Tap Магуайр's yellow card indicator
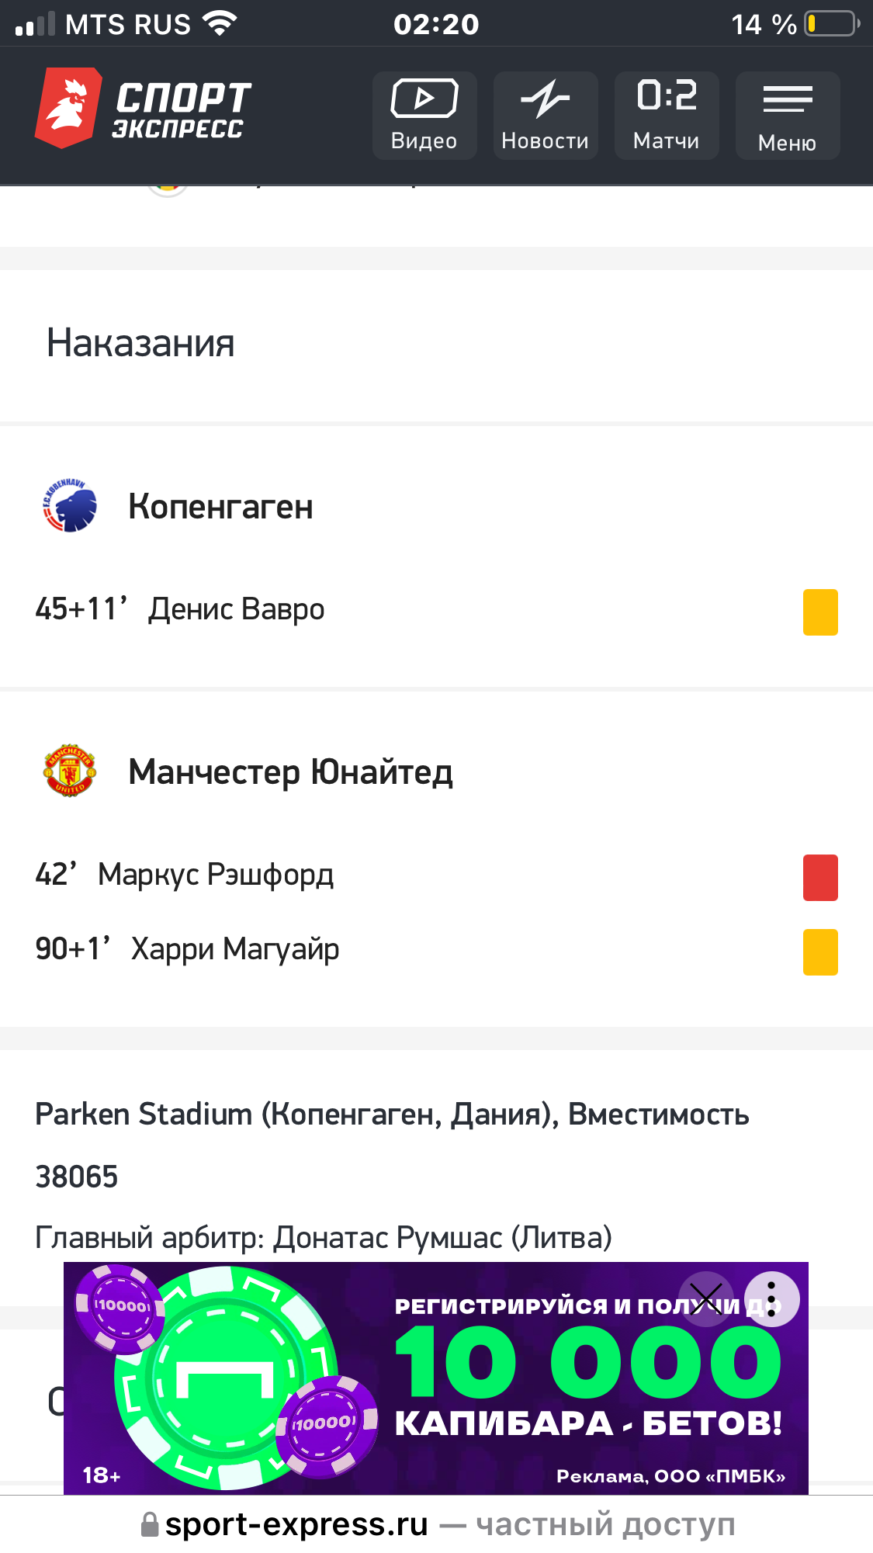This screenshot has width=873, height=1553. click(x=820, y=952)
